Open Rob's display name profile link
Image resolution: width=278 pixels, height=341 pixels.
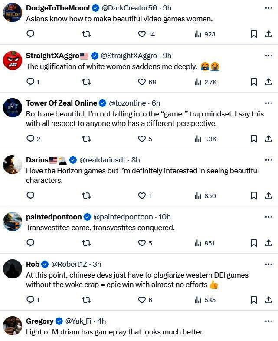click(x=33, y=264)
